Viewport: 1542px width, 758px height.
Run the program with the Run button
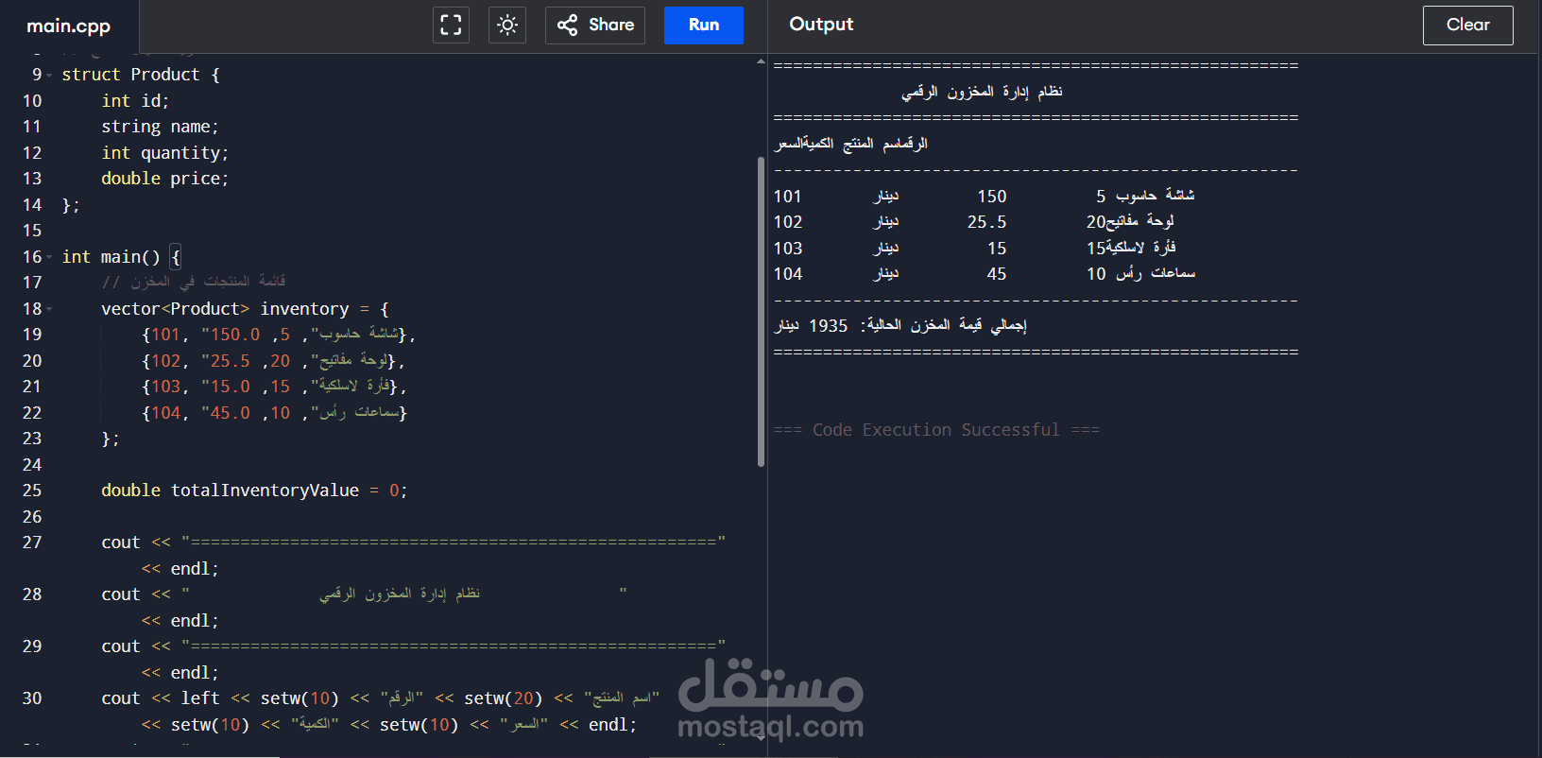click(704, 25)
